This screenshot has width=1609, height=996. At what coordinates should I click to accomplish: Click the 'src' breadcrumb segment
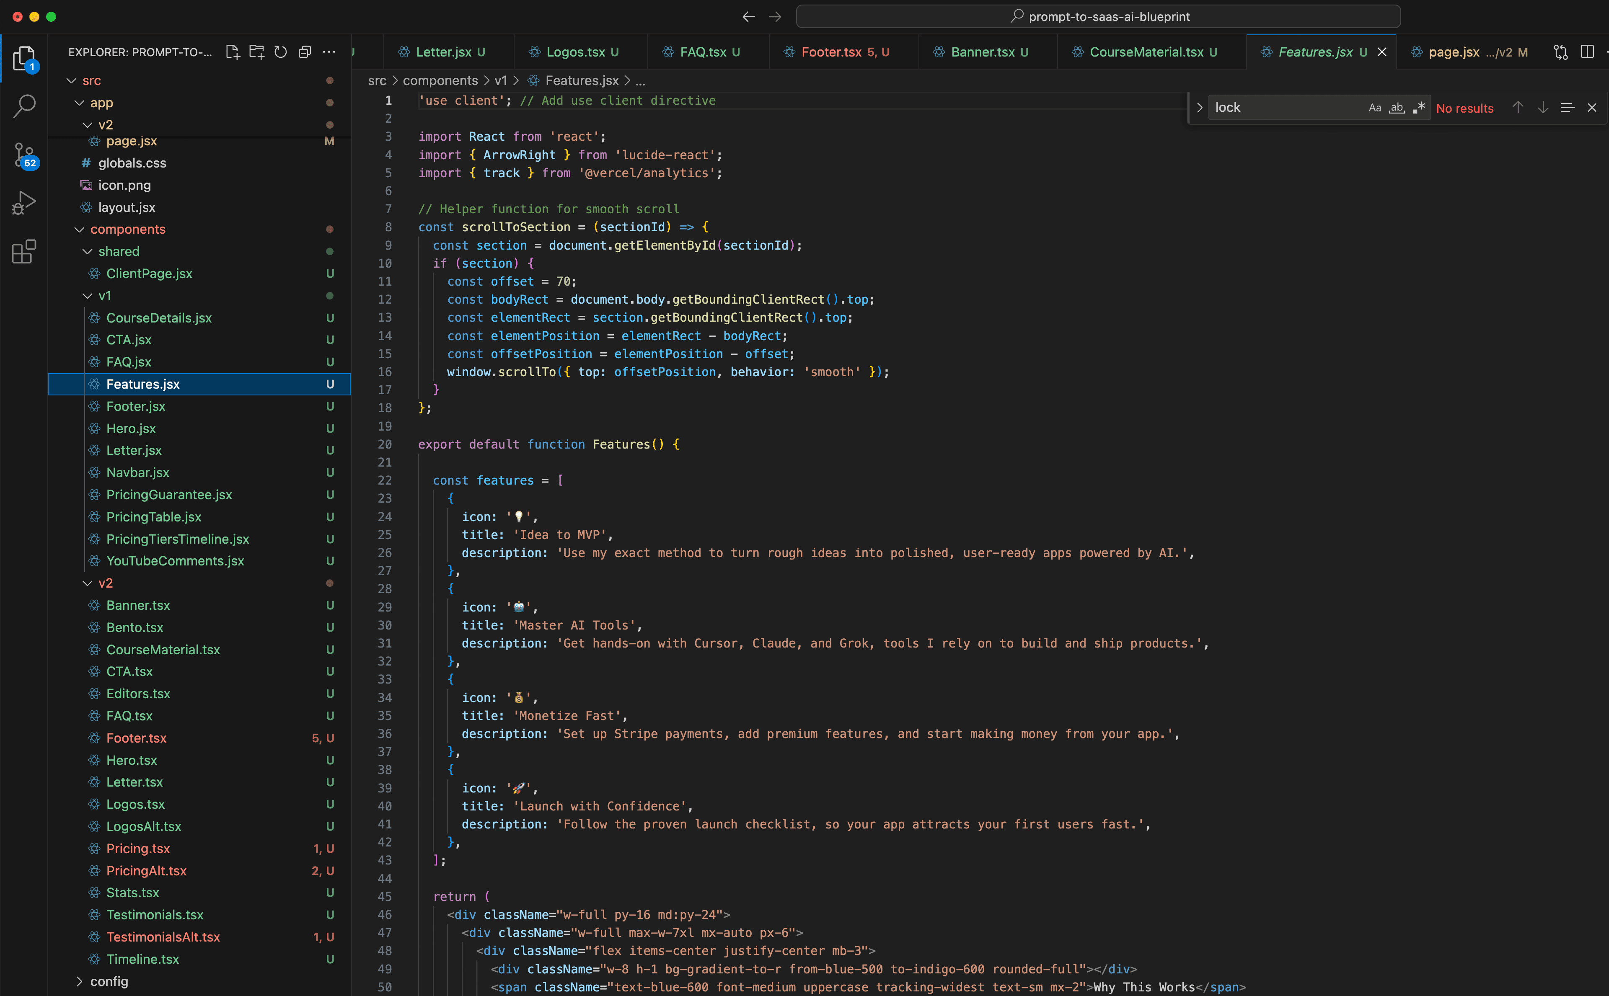click(377, 80)
